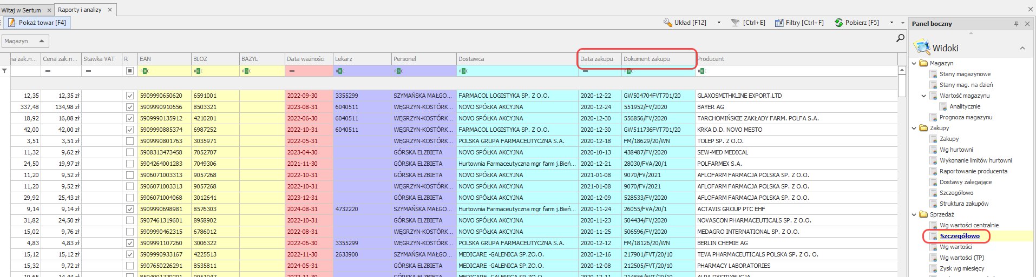Screen dimensions: 1036x277
Task: Open Filtry [Ctrl+F] filters
Action: (799, 23)
